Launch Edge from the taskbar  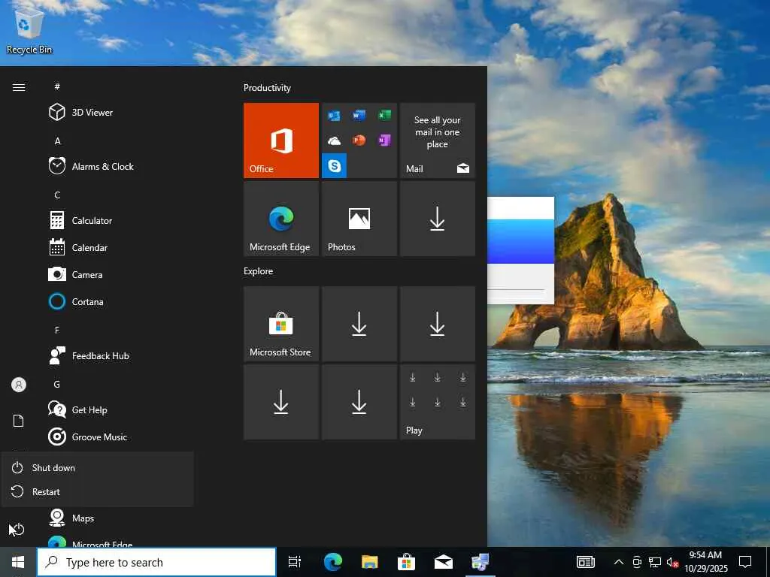pyautogui.click(x=332, y=562)
